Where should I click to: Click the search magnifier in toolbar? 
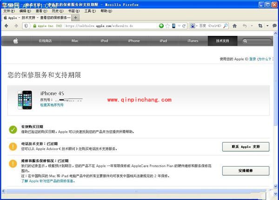pyautogui.click(x=226, y=26)
